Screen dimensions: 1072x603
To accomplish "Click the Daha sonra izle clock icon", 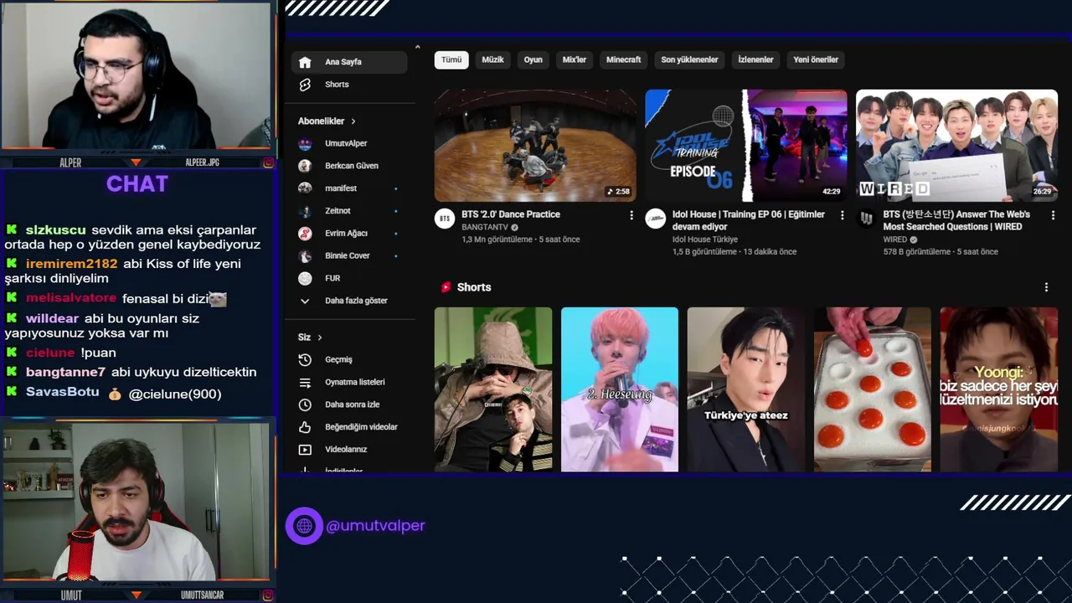I will point(305,405).
